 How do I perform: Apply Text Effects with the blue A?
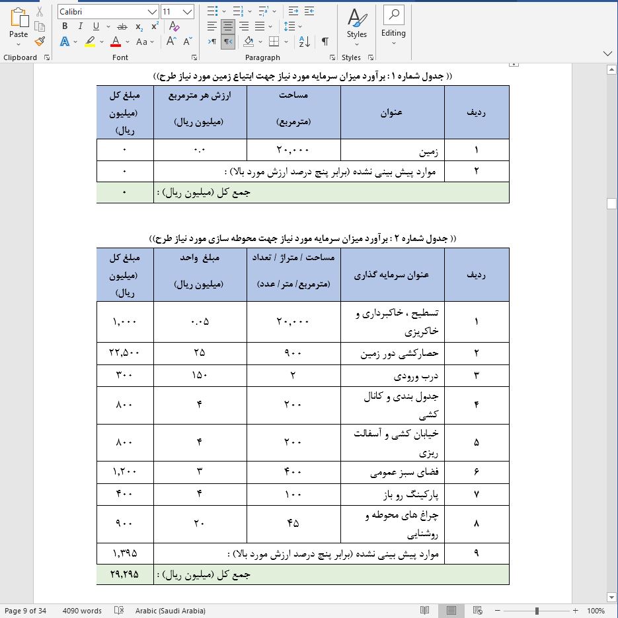pos(65,42)
